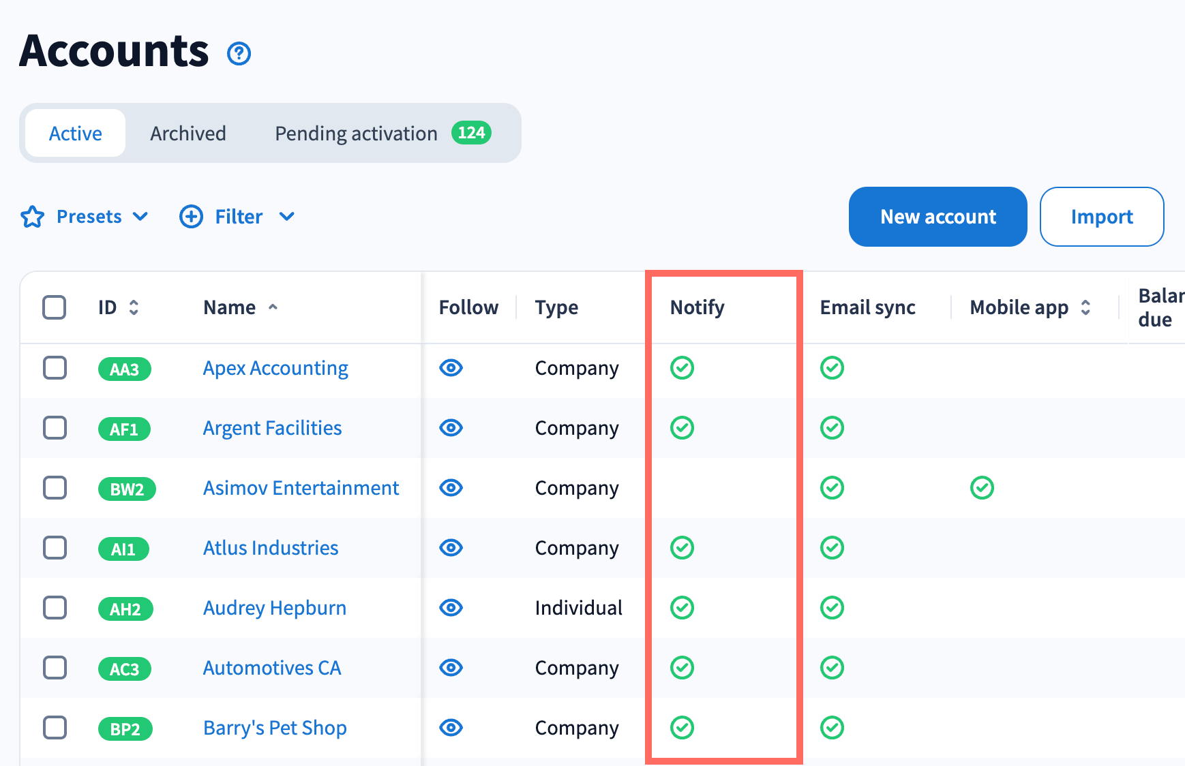1185x766 pixels.
Task: Open the Audrey Hepburn account link
Action: [275, 608]
